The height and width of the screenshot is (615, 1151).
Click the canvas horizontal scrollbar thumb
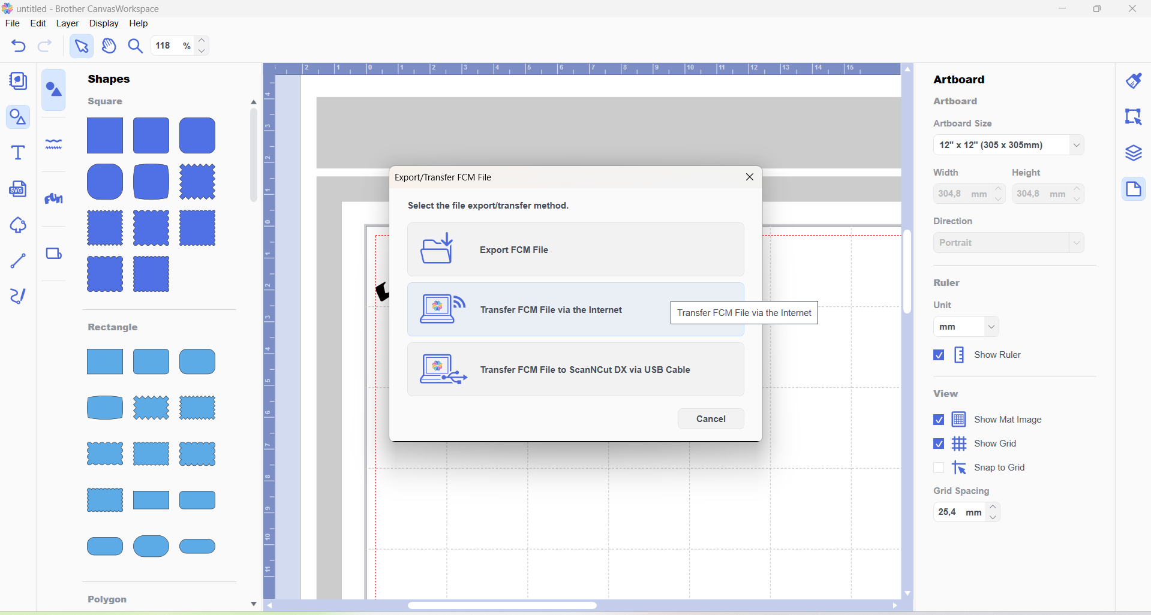502,605
